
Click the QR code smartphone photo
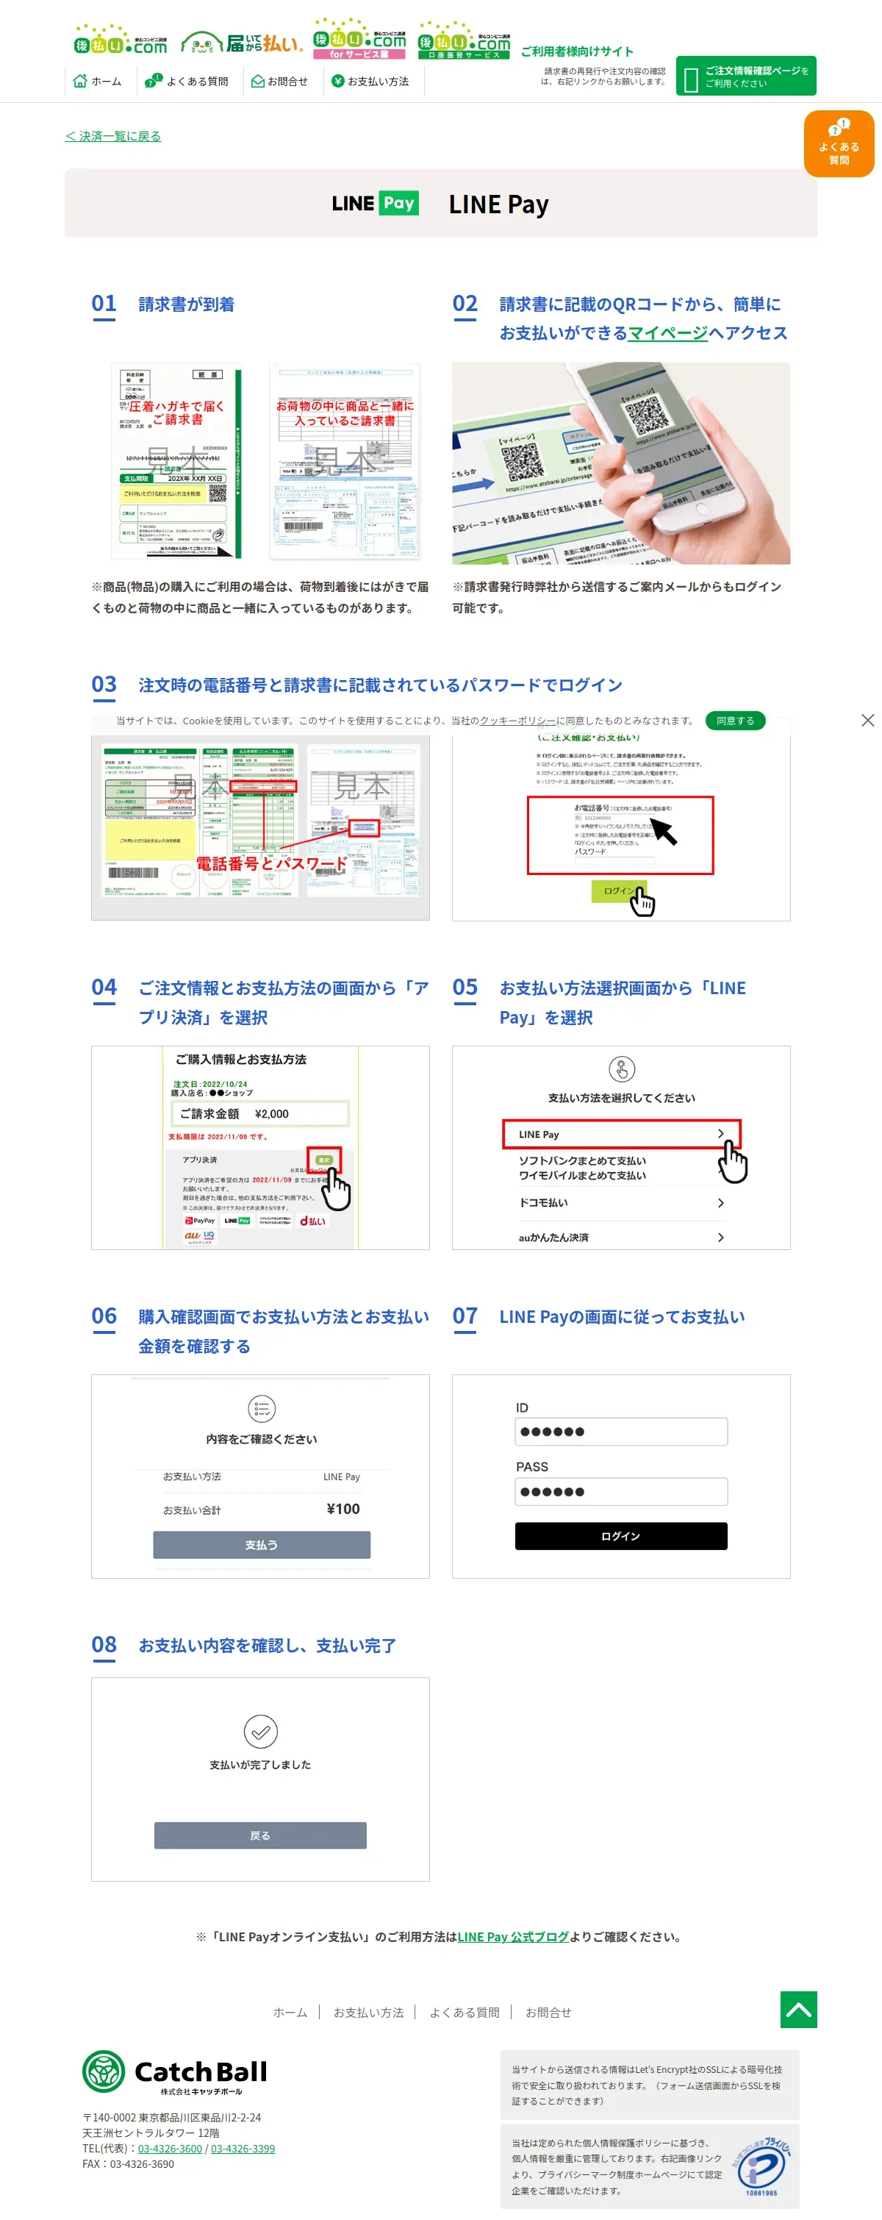coord(621,463)
